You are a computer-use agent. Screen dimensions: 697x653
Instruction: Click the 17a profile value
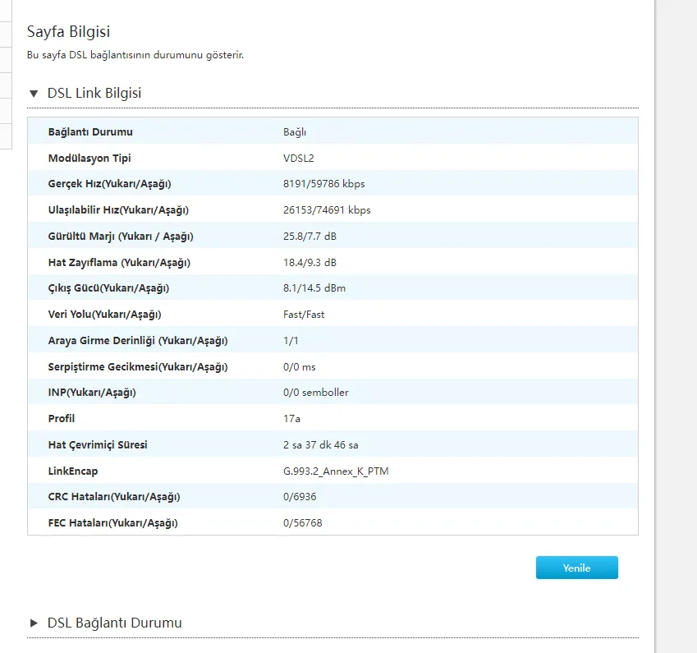click(x=291, y=419)
